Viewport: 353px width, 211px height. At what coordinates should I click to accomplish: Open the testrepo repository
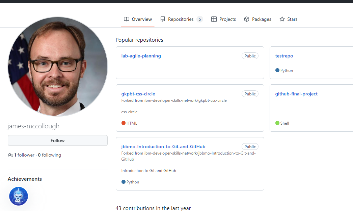(284, 56)
